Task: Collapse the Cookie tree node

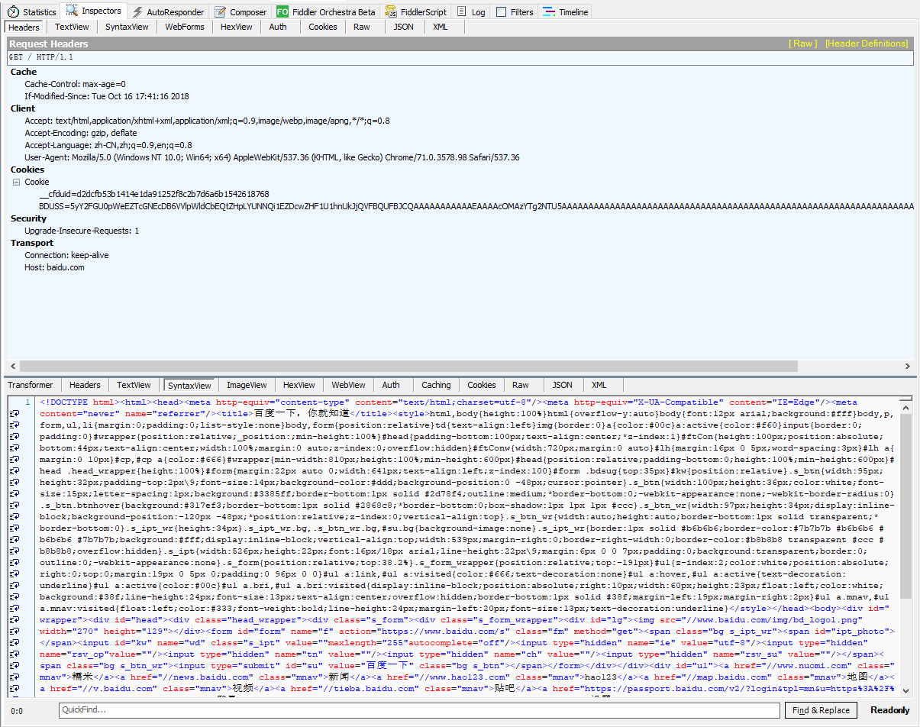Action: pos(16,183)
